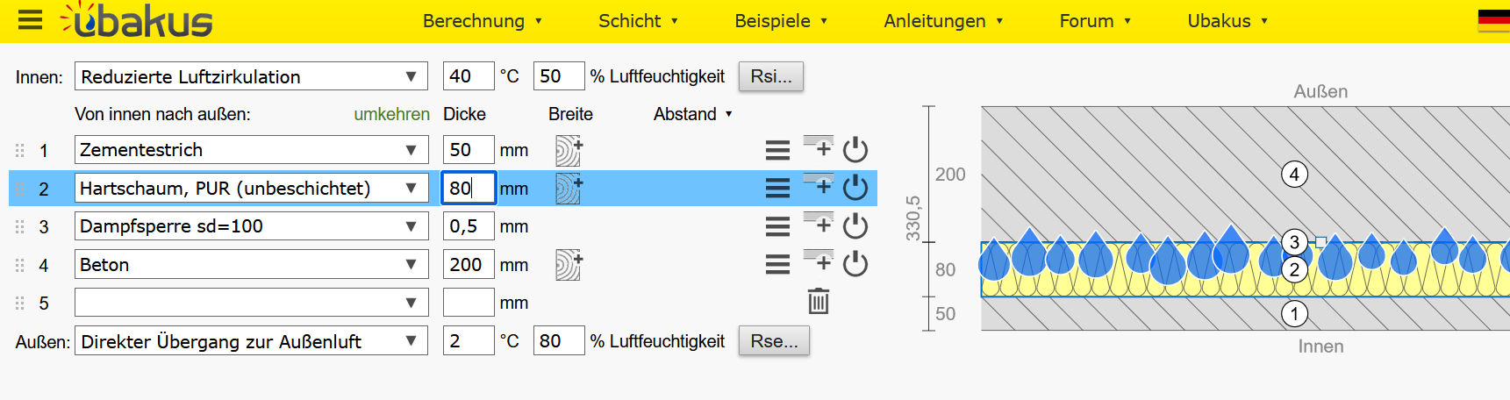This screenshot has width=1510, height=400.
Task: Open the Dampfsperre sd=100 material dropdown
Action: (x=251, y=226)
